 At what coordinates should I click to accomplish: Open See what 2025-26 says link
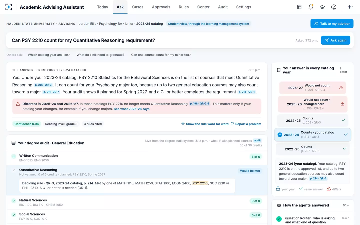pyautogui.click(x=131, y=109)
